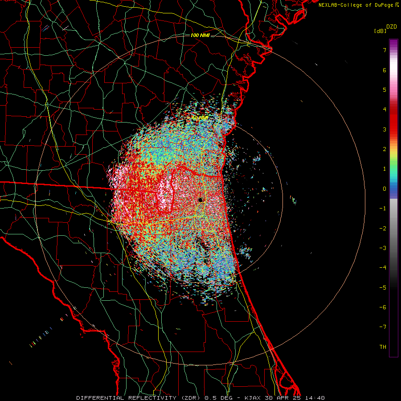Click the purple top of the color bar
The height and width of the screenshot is (401, 401).
click(393, 44)
